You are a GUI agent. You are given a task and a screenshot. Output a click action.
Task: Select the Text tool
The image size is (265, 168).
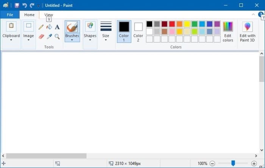57,27
